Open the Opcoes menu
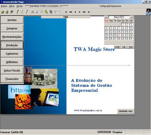151x135 pixels. pyautogui.click(x=20, y=6)
